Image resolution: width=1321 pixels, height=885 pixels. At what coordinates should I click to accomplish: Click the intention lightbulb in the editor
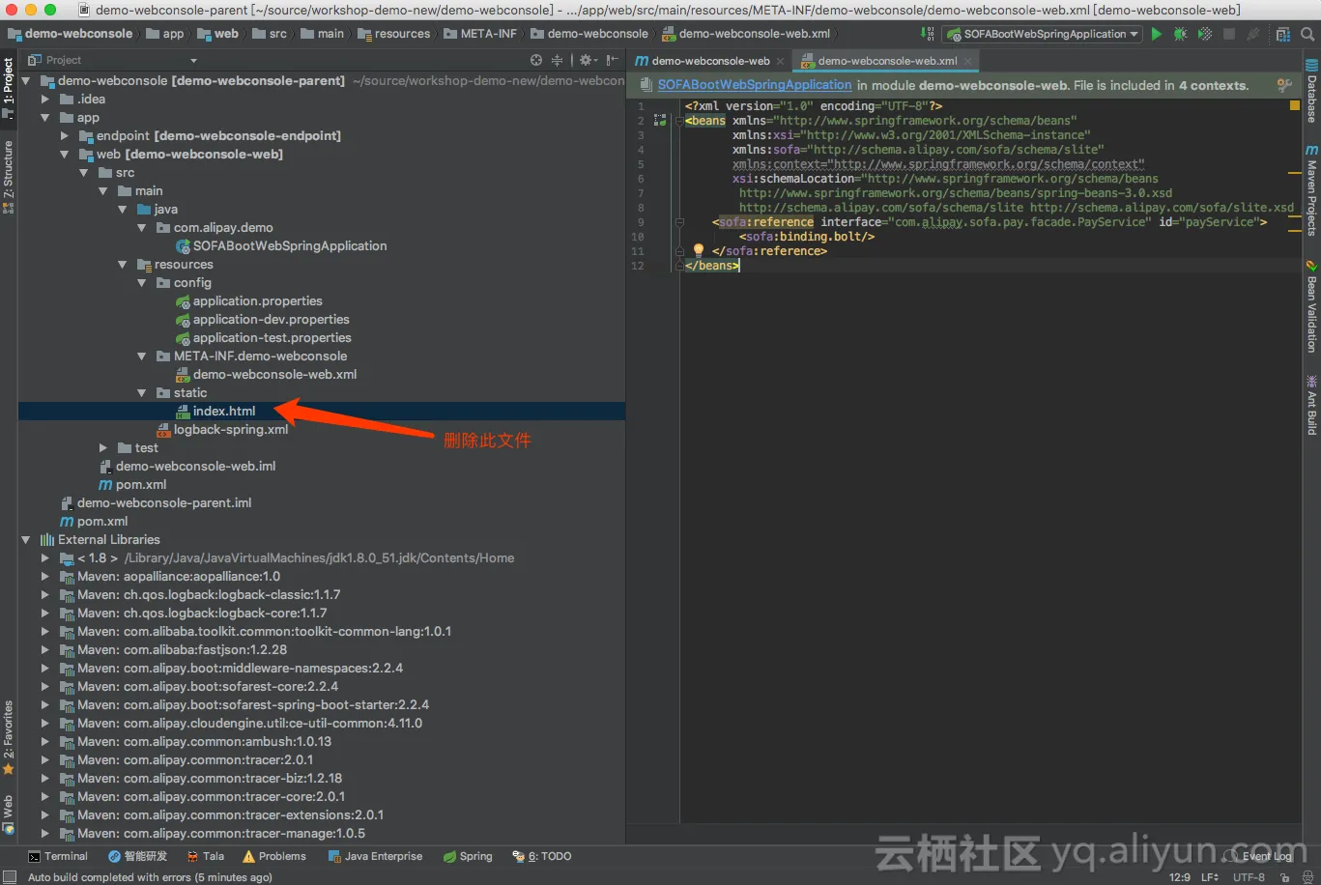[x=699, y=250]
